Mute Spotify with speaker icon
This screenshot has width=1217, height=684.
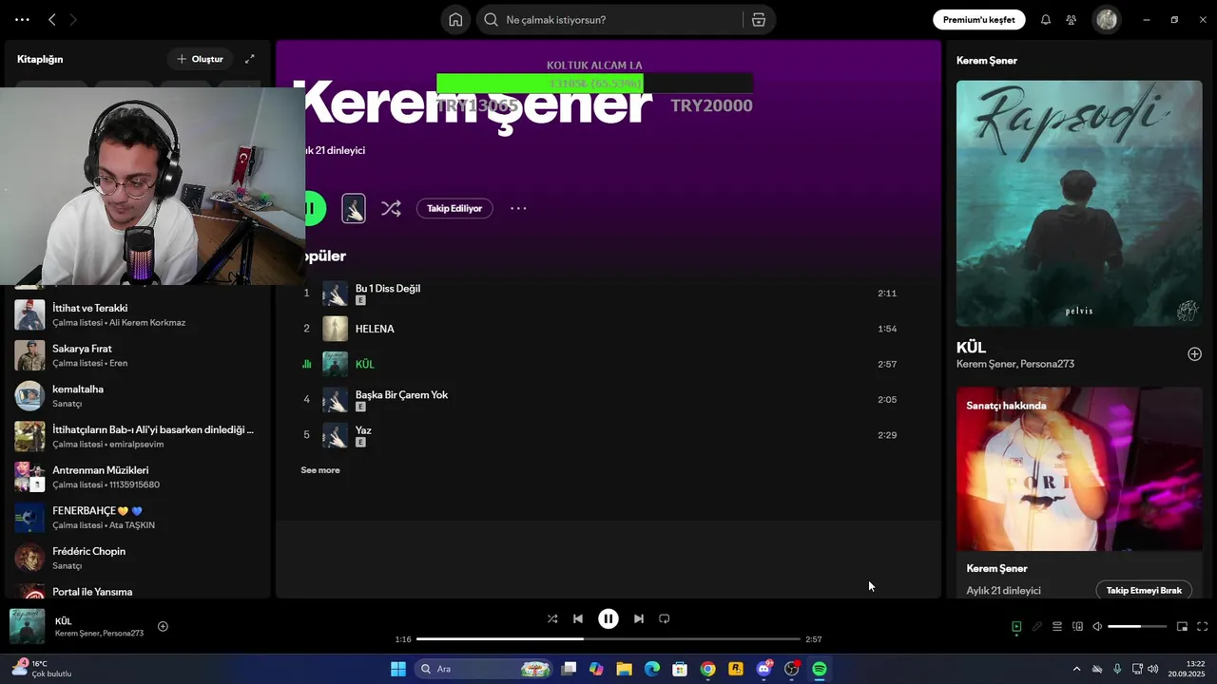pyautogui.click(x=1097, y=627)
